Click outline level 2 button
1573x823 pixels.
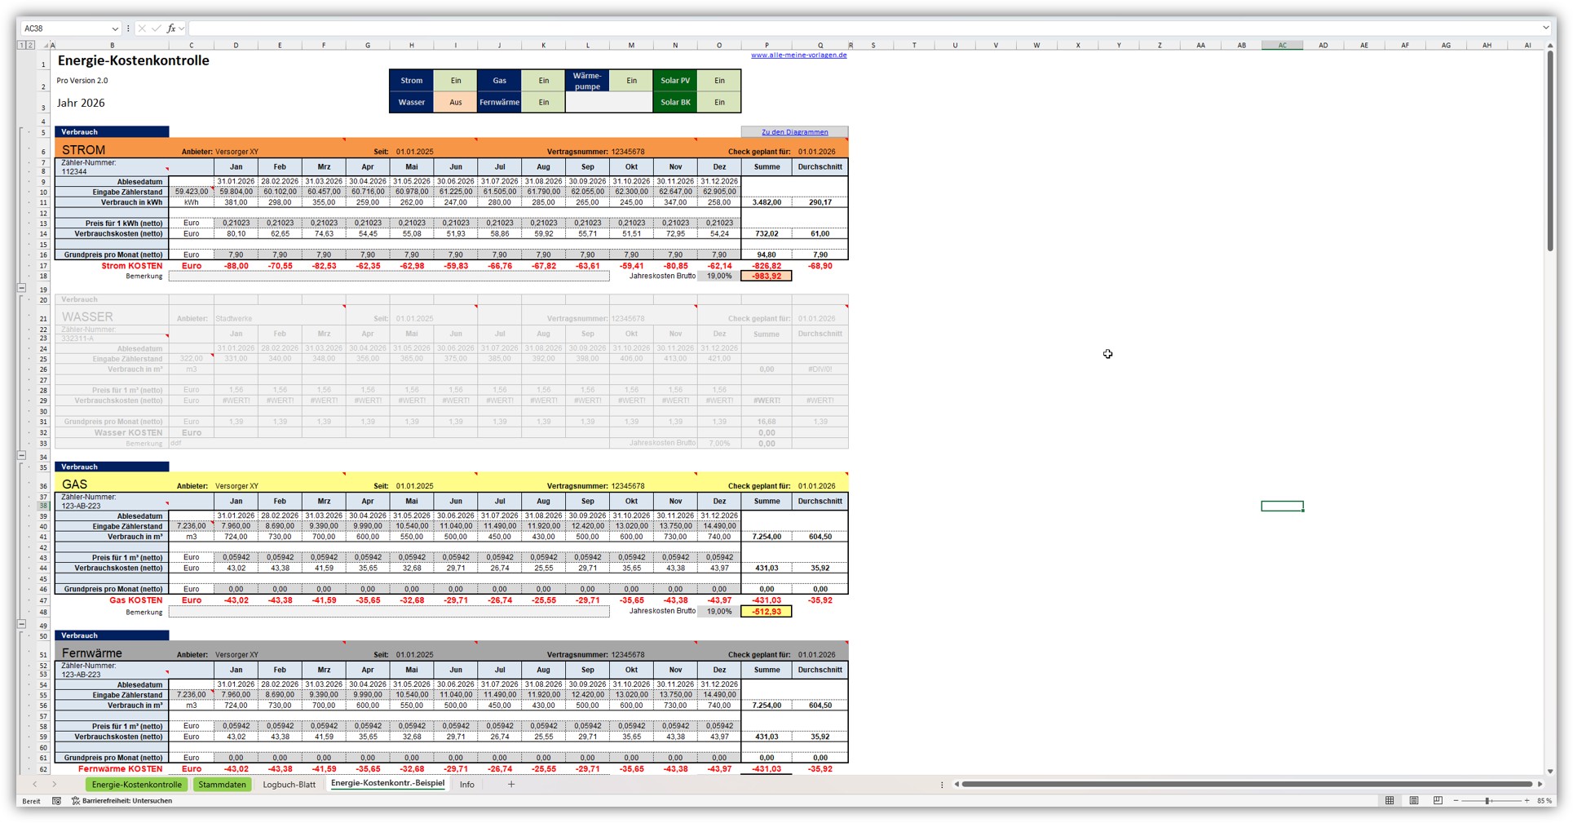(x=31, y=46)
